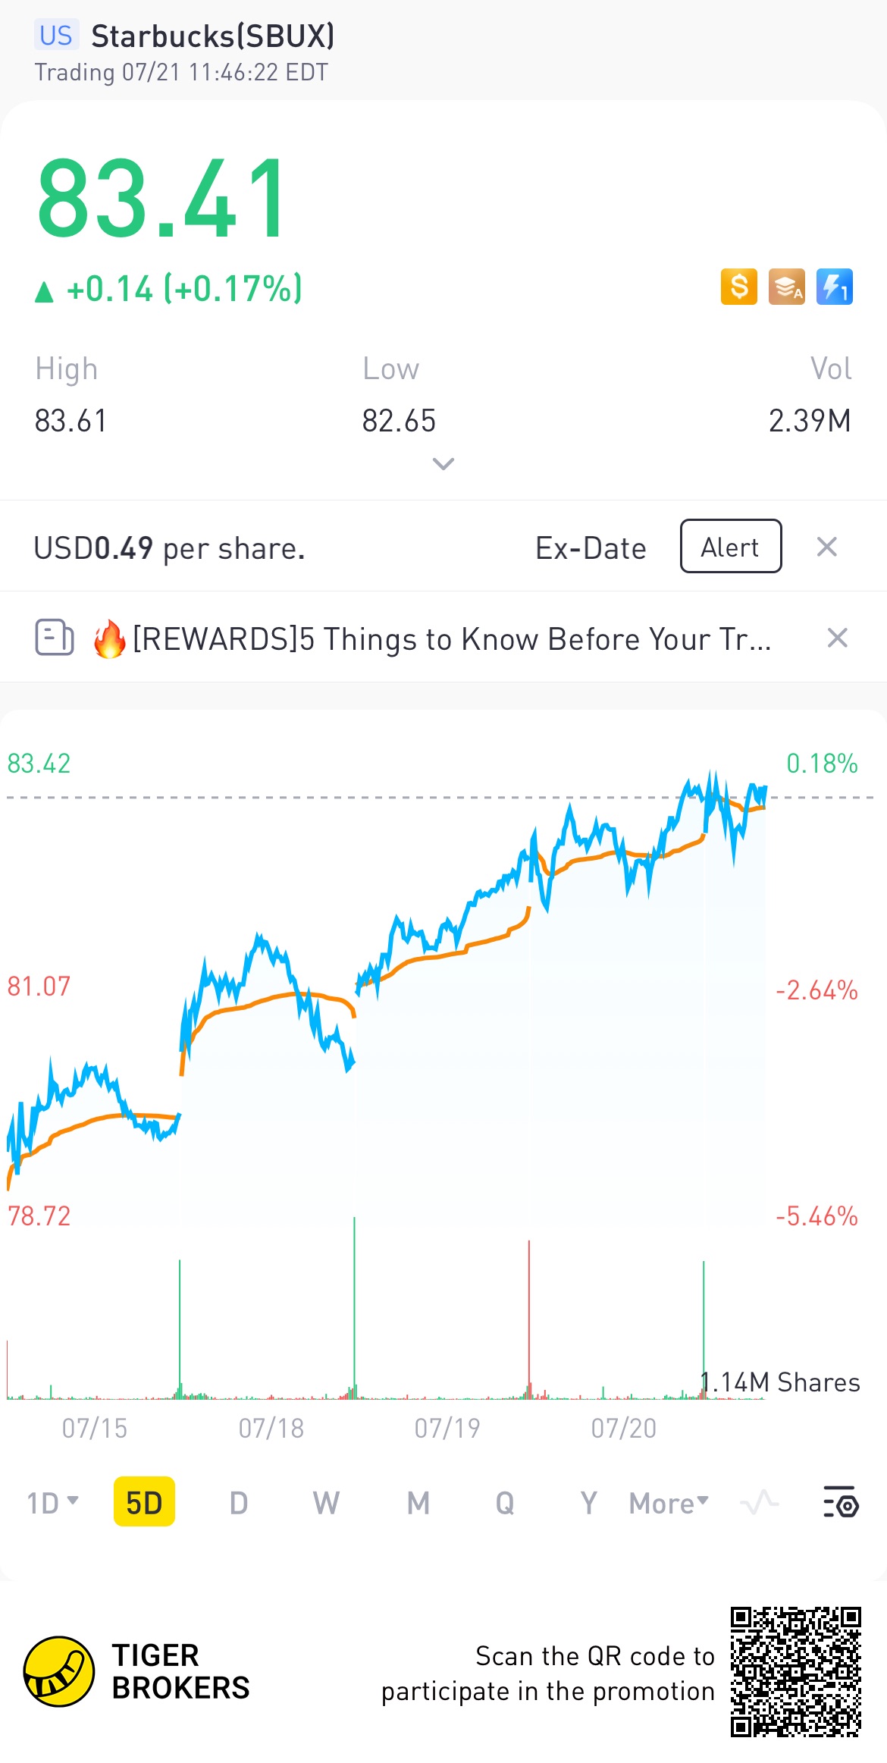The image size is (887, 1763).
Task: Tap the indicator wave line icon
Action: tap(760, 1501)
